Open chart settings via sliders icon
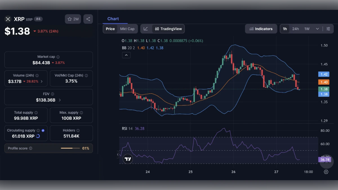 (x=328, y=28)
